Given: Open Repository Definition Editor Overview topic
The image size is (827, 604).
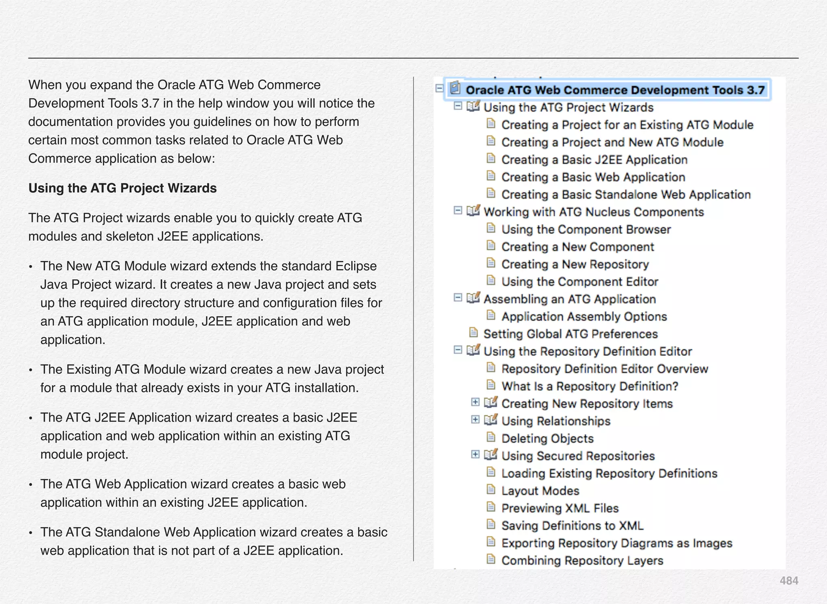Looking at the screenshot, I should pyautogui.click(x=605, y=369).
